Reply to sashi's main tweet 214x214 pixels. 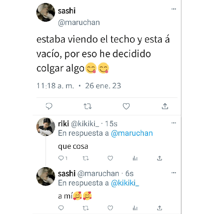49,106
